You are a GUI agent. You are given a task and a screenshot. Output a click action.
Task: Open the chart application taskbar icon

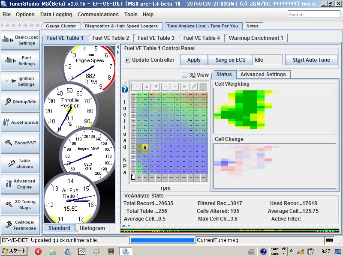point(82,251)
